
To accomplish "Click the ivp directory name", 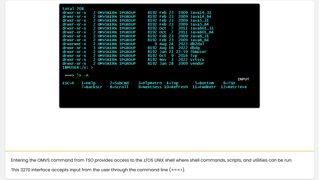I will tap(194, 56).
